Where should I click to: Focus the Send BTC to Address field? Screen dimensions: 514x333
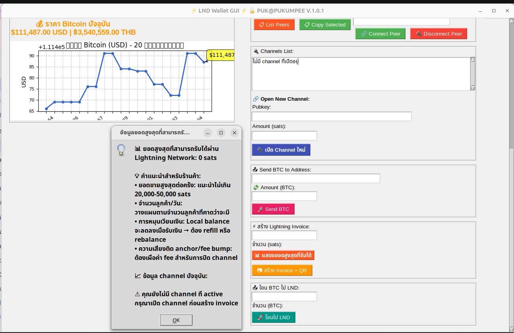pyautogui.click(x=316, y=178)
